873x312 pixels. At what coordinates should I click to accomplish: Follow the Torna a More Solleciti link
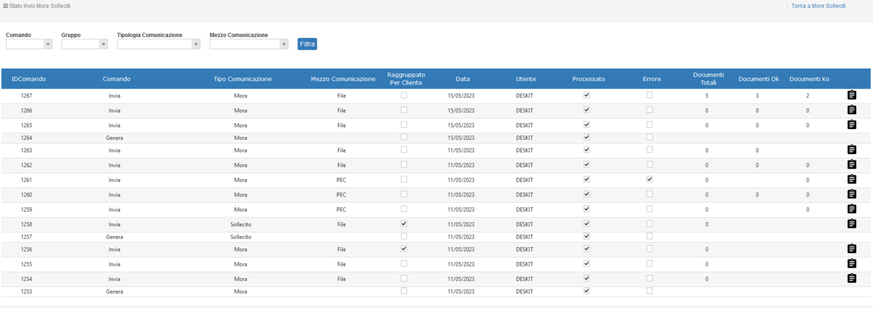[818, 6]
